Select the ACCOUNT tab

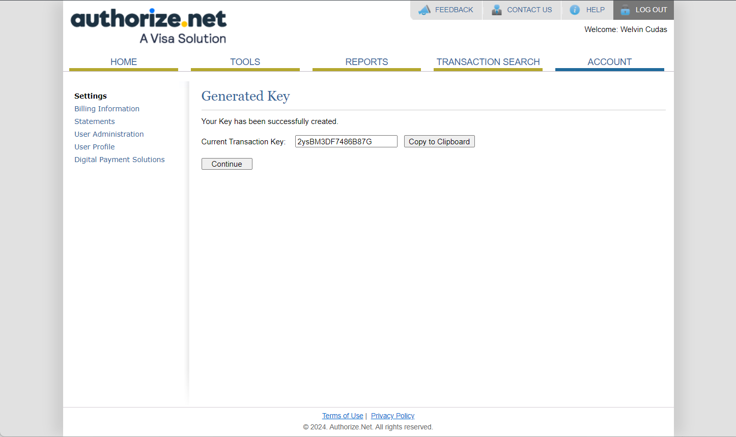[610, 62]
